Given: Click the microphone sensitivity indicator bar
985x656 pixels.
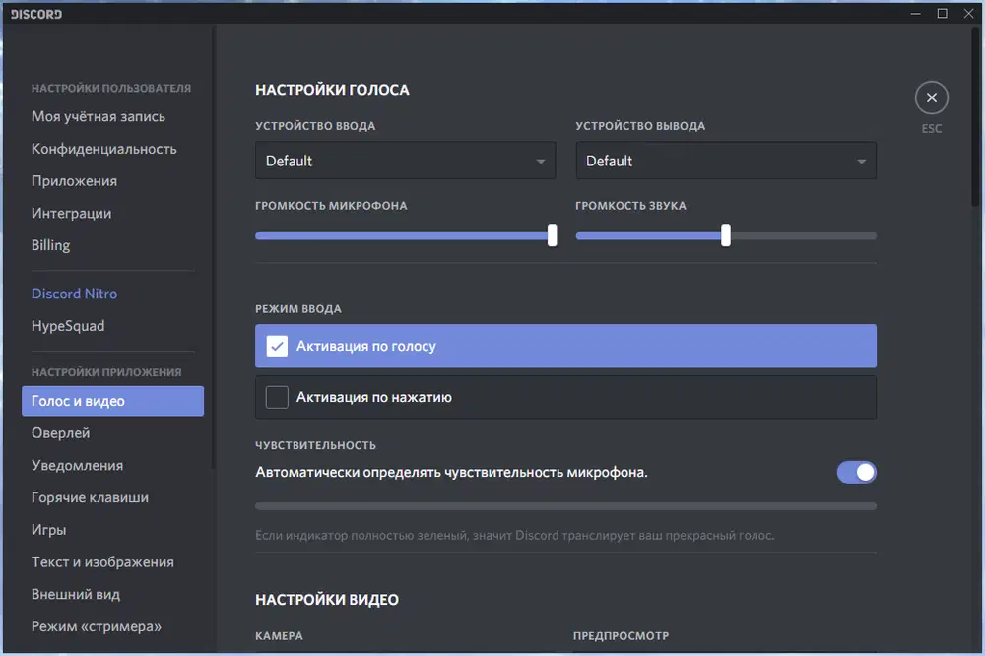Looking at the screenshot, I should [565, 506].
